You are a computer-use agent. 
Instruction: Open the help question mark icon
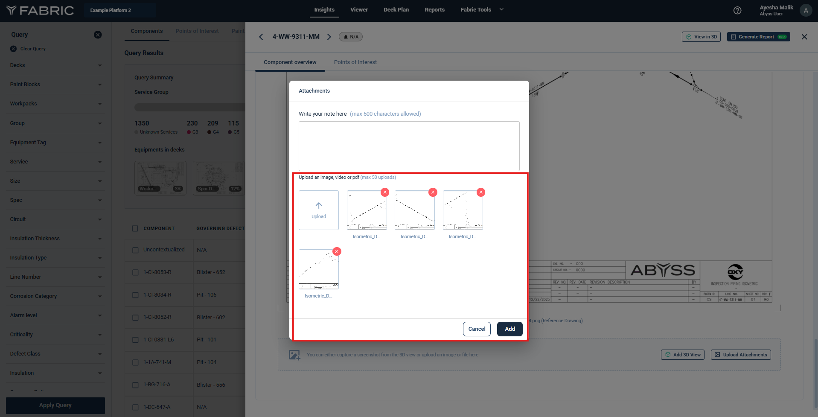point(737,10)
